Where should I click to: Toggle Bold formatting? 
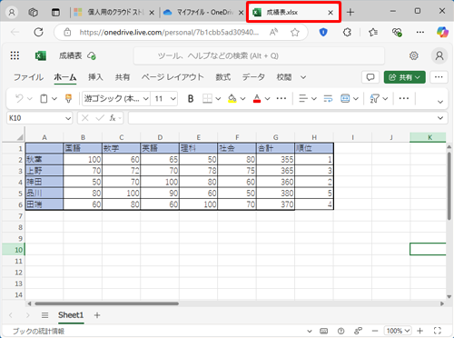pos(191,98)
